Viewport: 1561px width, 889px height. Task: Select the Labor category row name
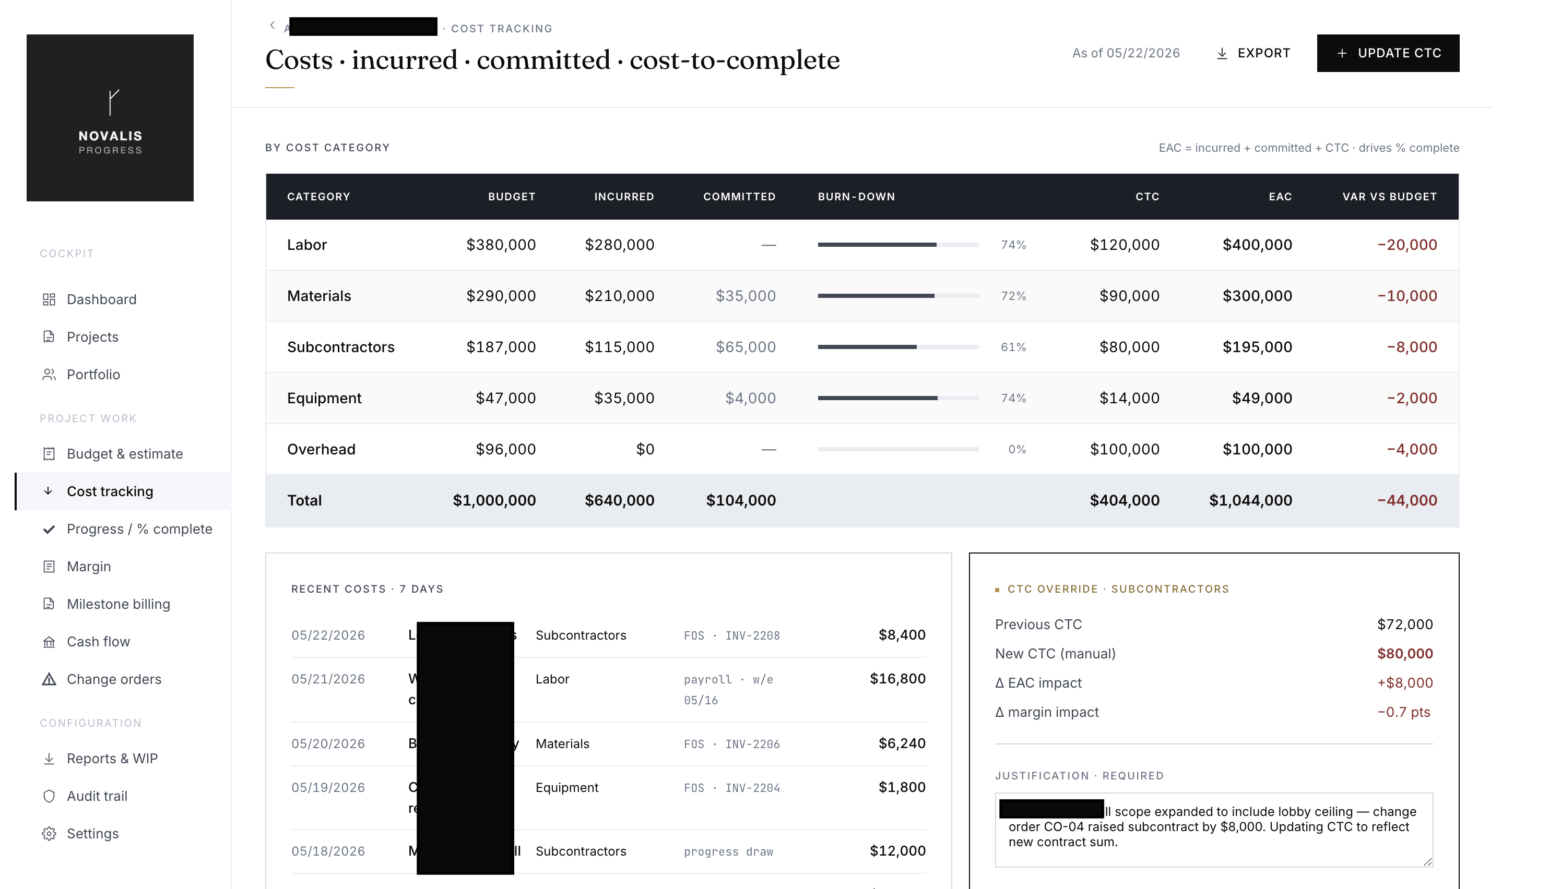point(306,245)
